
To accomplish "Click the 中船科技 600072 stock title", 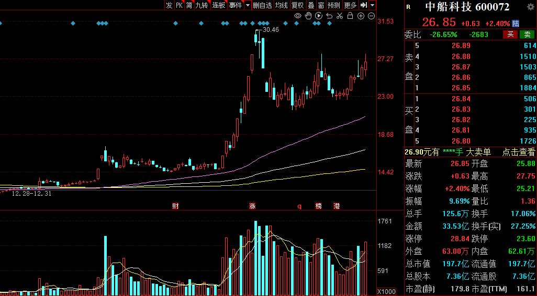I will (x=467, y=6).
